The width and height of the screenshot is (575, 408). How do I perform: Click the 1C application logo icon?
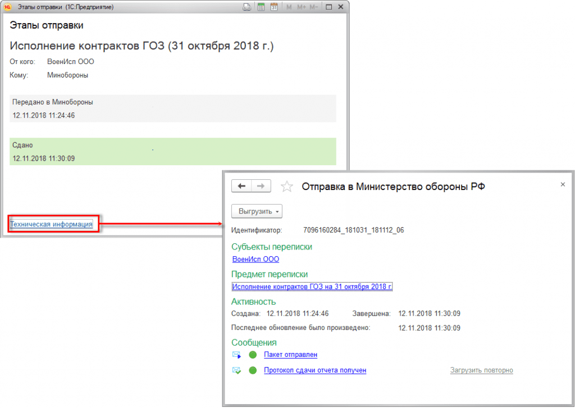coord(7,7)
